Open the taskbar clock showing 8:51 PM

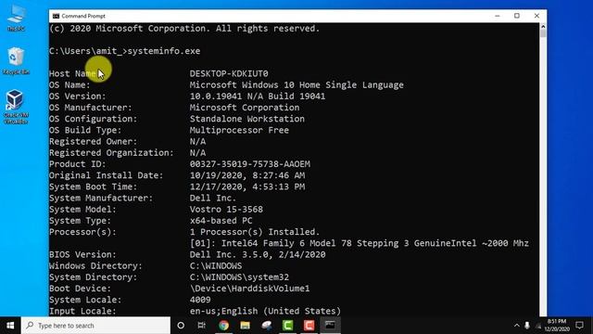pyautogui.click(x=557, y=326)
